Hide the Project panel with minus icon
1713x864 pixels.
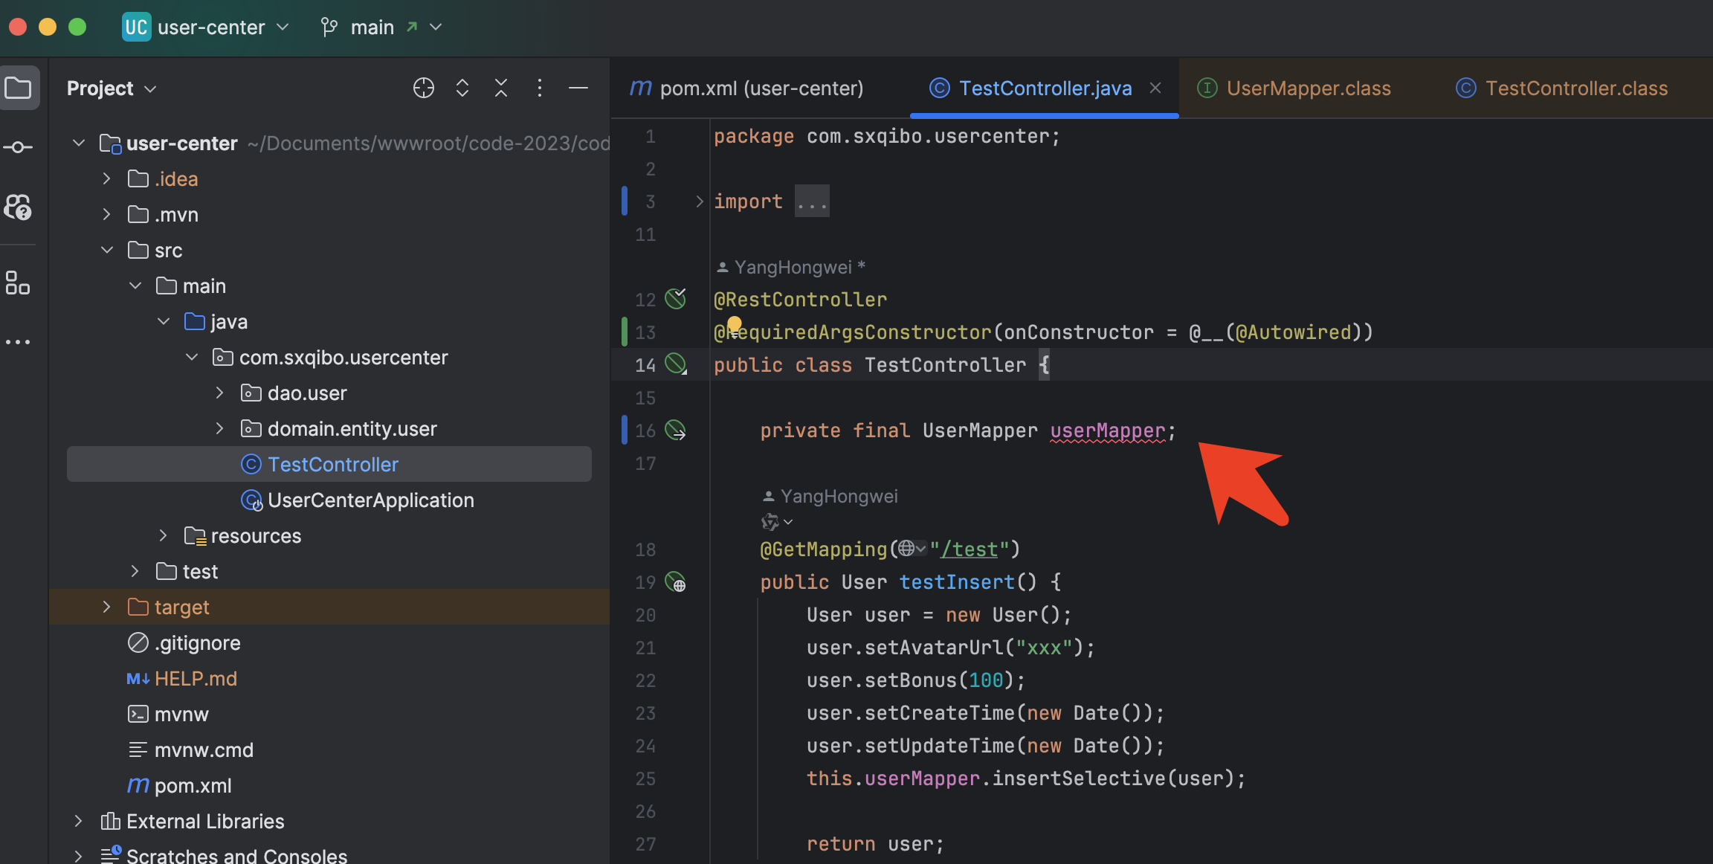(x=578, y=88)
